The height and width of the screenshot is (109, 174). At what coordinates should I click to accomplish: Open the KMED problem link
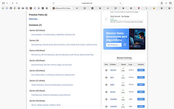click(x=112, y=85)
